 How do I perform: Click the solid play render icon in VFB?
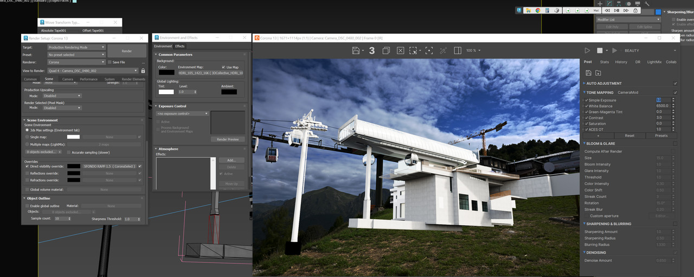click(x=614, y=50)
